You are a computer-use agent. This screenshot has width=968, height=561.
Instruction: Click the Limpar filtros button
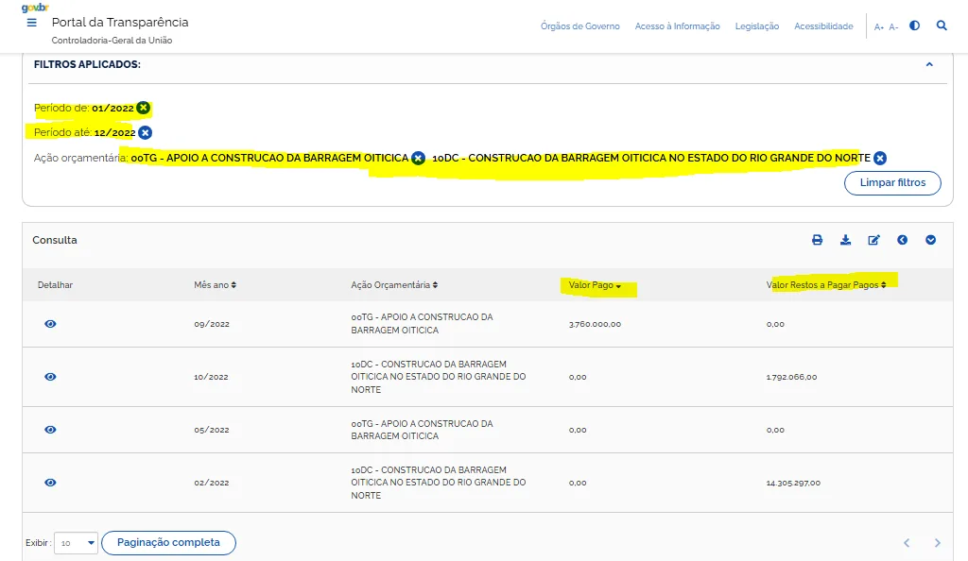pyautogui.click(x=892, y=183)
